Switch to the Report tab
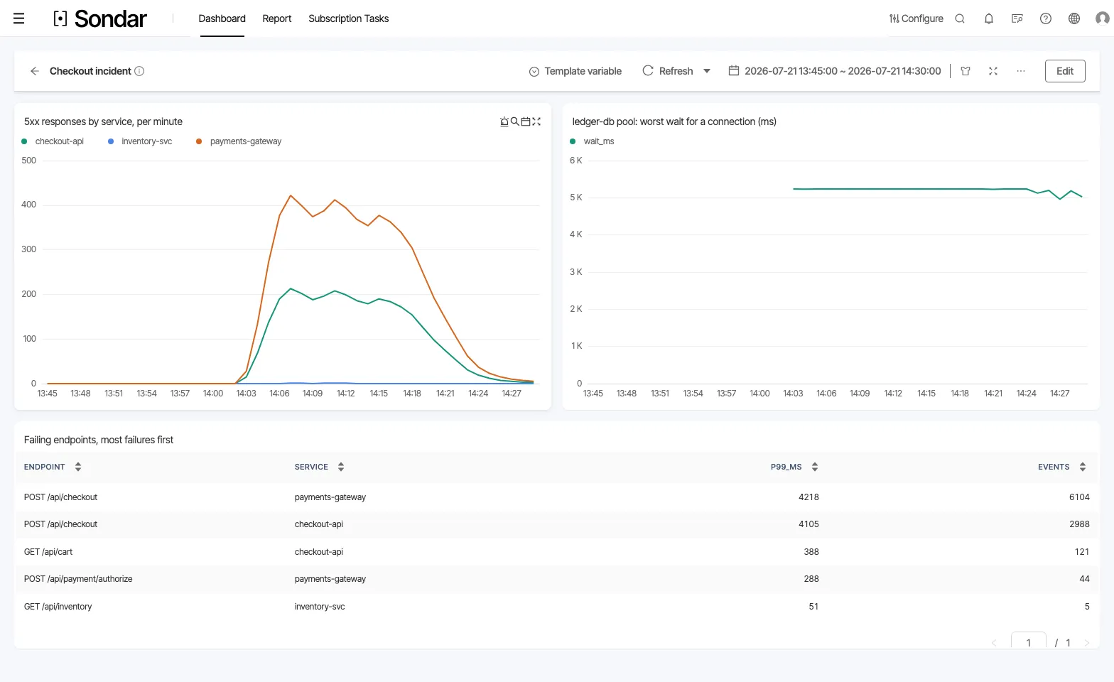The image size is (1114, 682). 277,18
